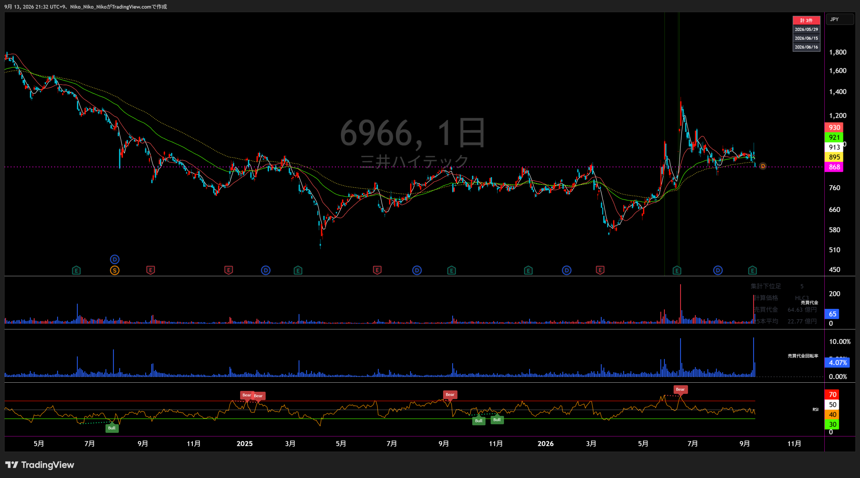
Task: Click the red 計 3件 table header
Action: coord(806,20)
